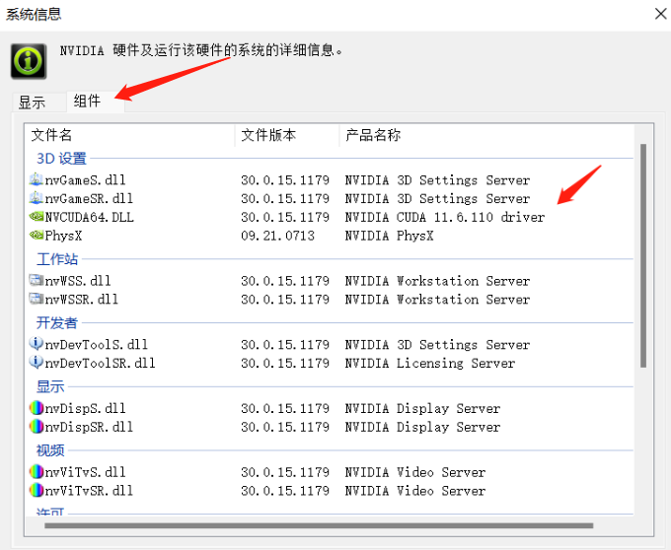Click the green NVIDIA information icon
Screen dimensions: 671x550
pos(29,61)
